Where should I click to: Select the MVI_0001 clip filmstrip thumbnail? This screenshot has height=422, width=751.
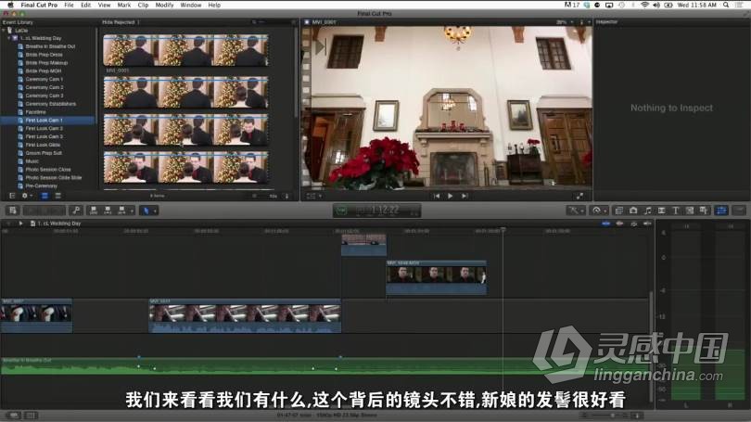point(185,50)
